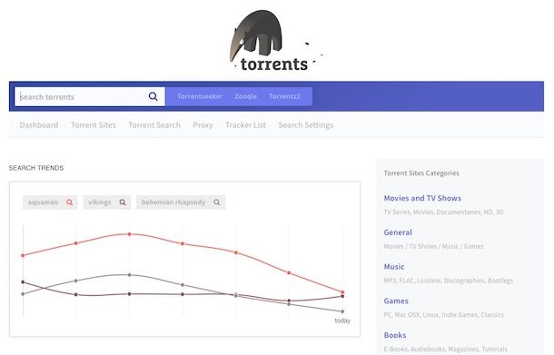Click 'MP3, FLAC, Lossless, Discographies, Bootlegs' text
This screenshot has height=355, width=554.
coord(449,281)
